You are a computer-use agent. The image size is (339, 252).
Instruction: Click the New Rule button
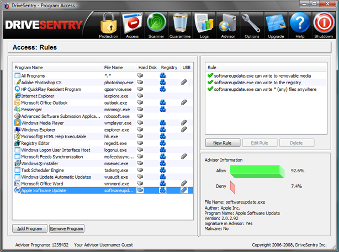[x=223, y=143]
